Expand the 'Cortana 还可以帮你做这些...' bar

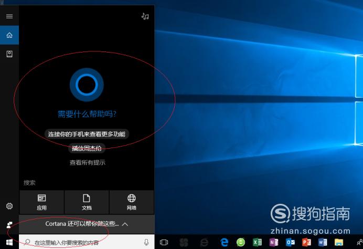tap(87, 224)
